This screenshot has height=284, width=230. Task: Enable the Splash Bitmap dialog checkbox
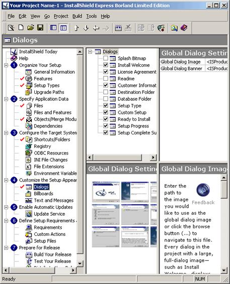click(106, 58)
